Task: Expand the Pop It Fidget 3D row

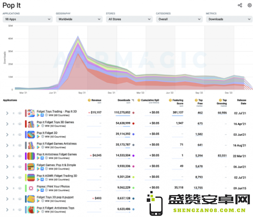Action: coord(7,135)
